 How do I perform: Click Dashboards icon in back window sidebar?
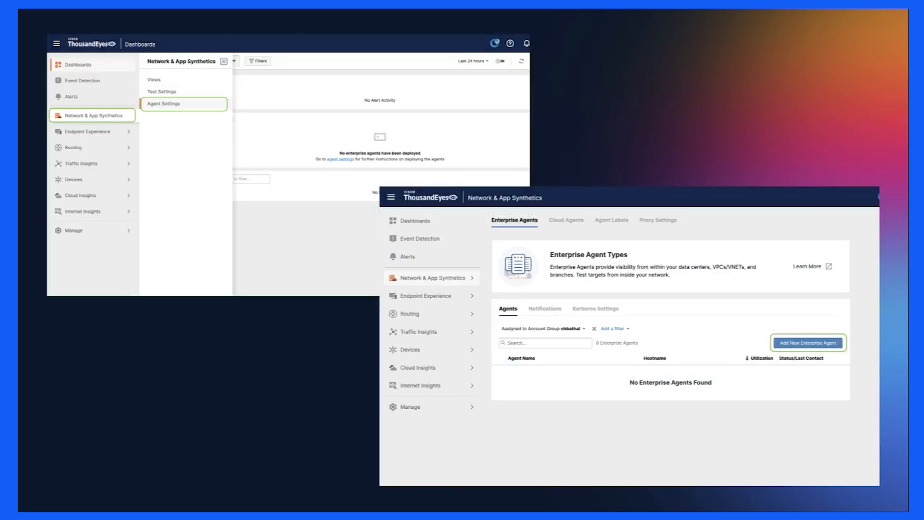pyautogui.click(x=58, y=65)
